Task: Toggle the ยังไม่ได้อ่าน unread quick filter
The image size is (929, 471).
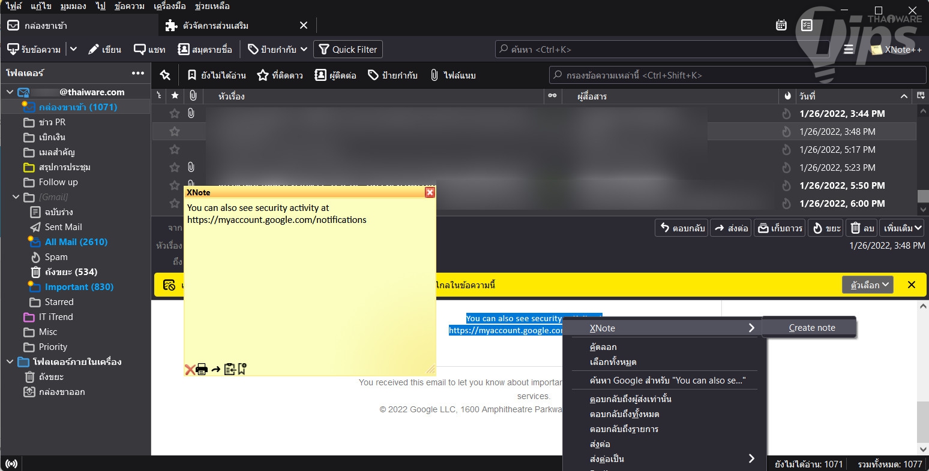Action: (x=217, y=75)
